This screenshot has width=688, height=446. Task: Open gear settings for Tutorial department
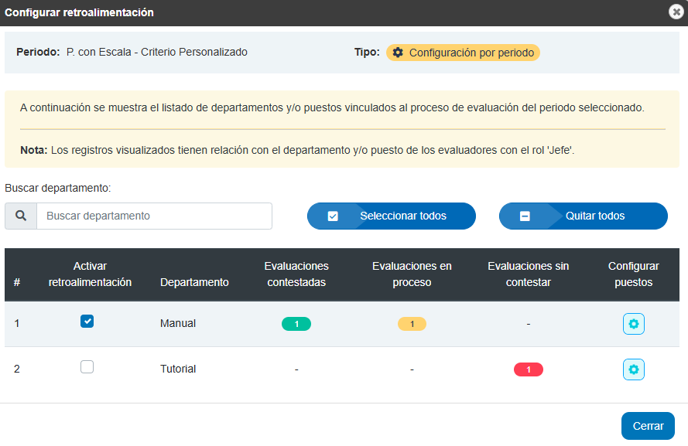click(x=634, y=369)
